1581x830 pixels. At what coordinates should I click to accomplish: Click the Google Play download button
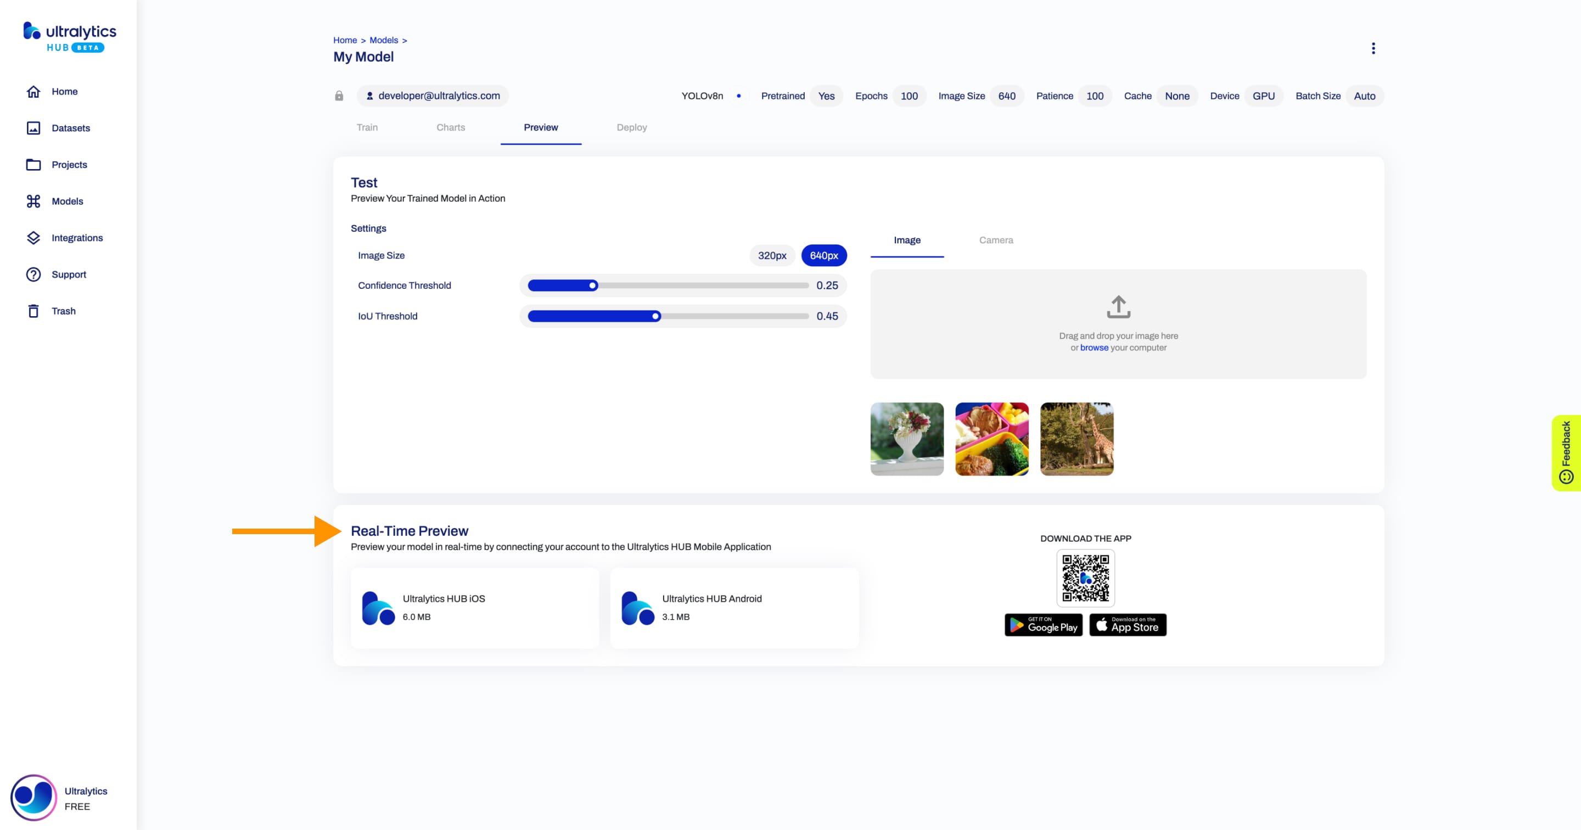[x=1042, y=624]
